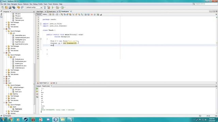Open the Profile Project dropdown arrow
This screenshot has height=122, width=218.
point(65,7)
